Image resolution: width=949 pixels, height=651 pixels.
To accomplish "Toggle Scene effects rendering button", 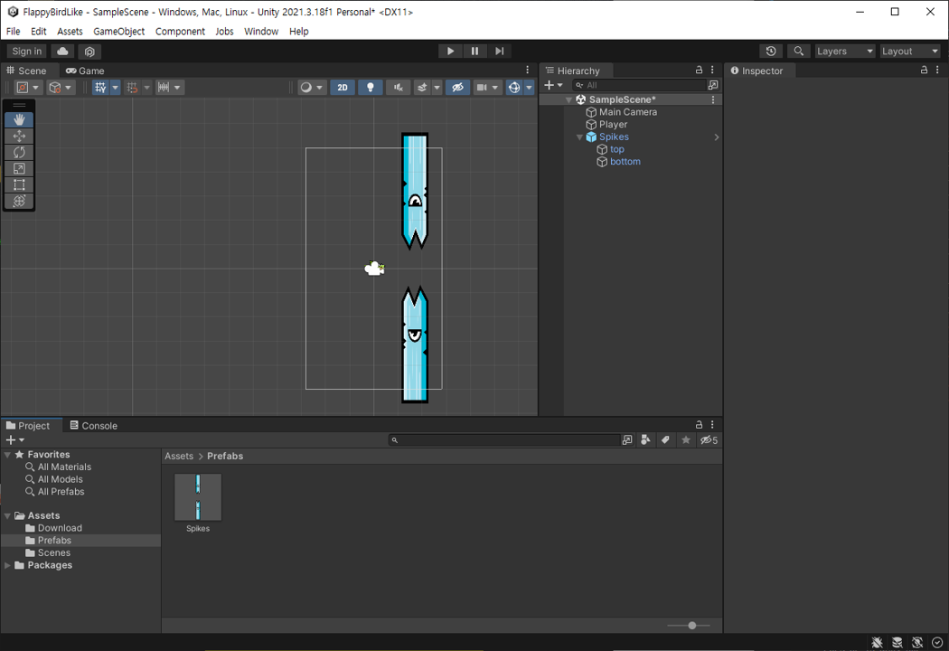I will click(x=422, y=87).
